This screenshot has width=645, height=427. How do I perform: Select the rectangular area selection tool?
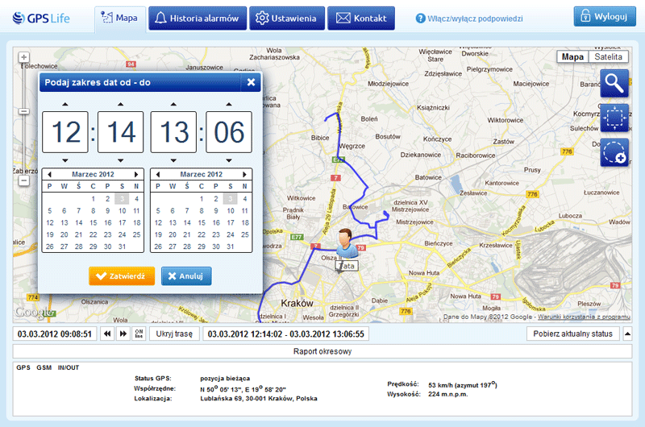click(614, 118)
